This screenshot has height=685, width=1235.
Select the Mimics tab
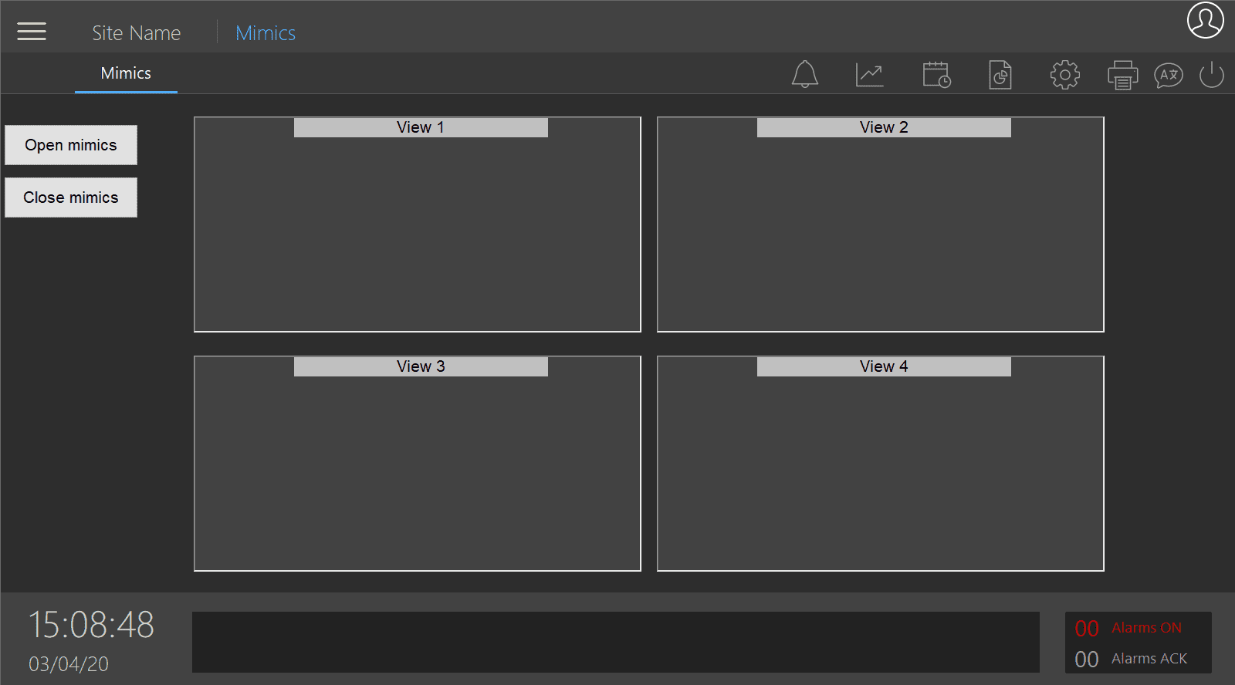click(126, 73)
